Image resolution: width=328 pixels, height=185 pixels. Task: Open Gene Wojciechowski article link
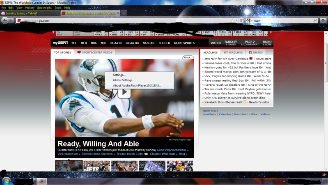(x=172, y=150)
